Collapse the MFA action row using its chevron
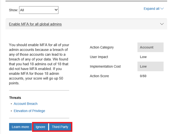 162,24
